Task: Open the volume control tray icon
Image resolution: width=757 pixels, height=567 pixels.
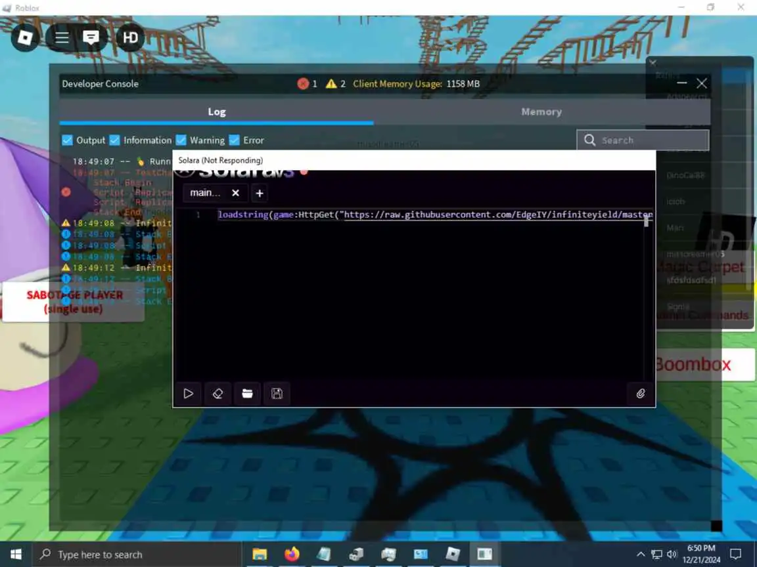Action: tap(672, 555)
